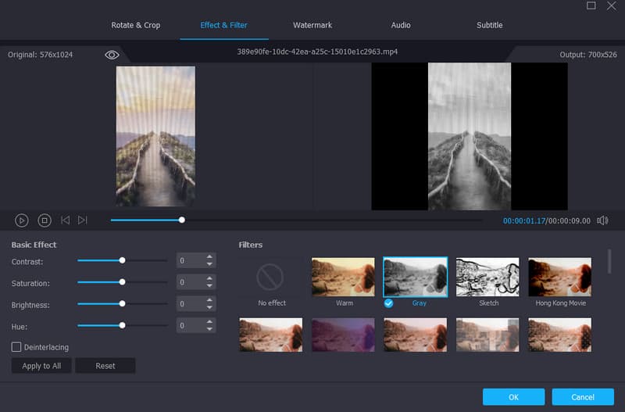
Task: Click the Gray filter checkmark badge
Action: click(x=388, y=303)
